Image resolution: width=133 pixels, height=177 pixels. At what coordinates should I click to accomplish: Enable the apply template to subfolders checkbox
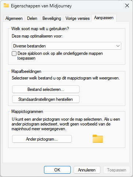[14, 54]
